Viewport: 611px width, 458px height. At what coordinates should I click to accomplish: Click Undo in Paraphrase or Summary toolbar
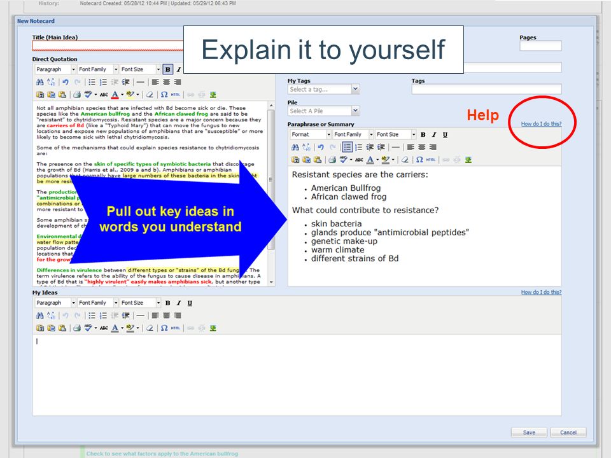[x=321, y=147]
